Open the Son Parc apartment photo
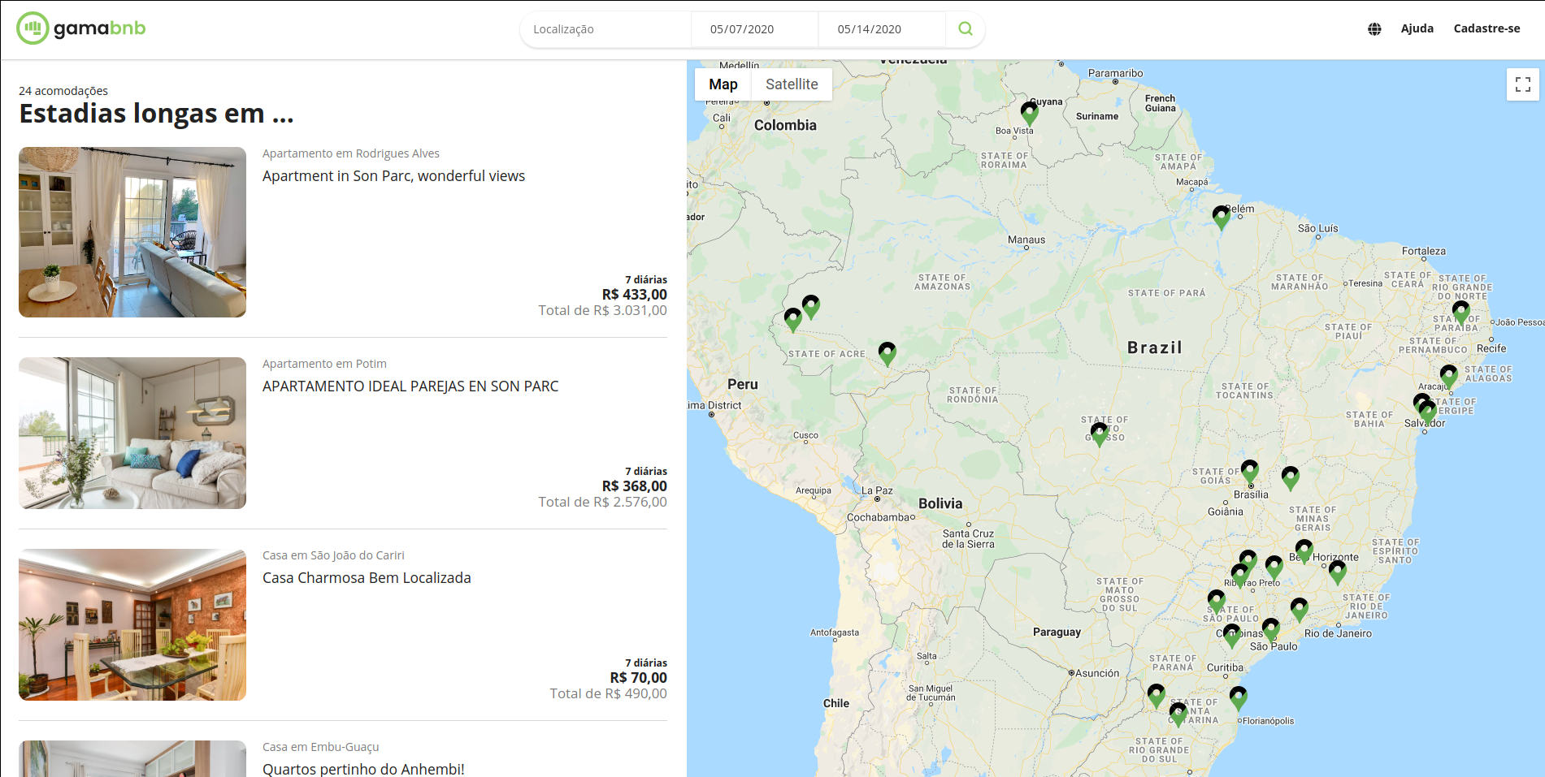 pos(132,232)
